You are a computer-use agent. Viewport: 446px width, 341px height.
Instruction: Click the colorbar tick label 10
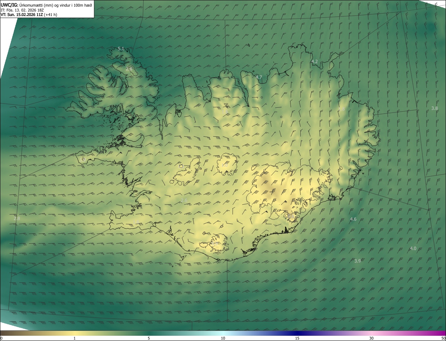click(x=223, y=338)
